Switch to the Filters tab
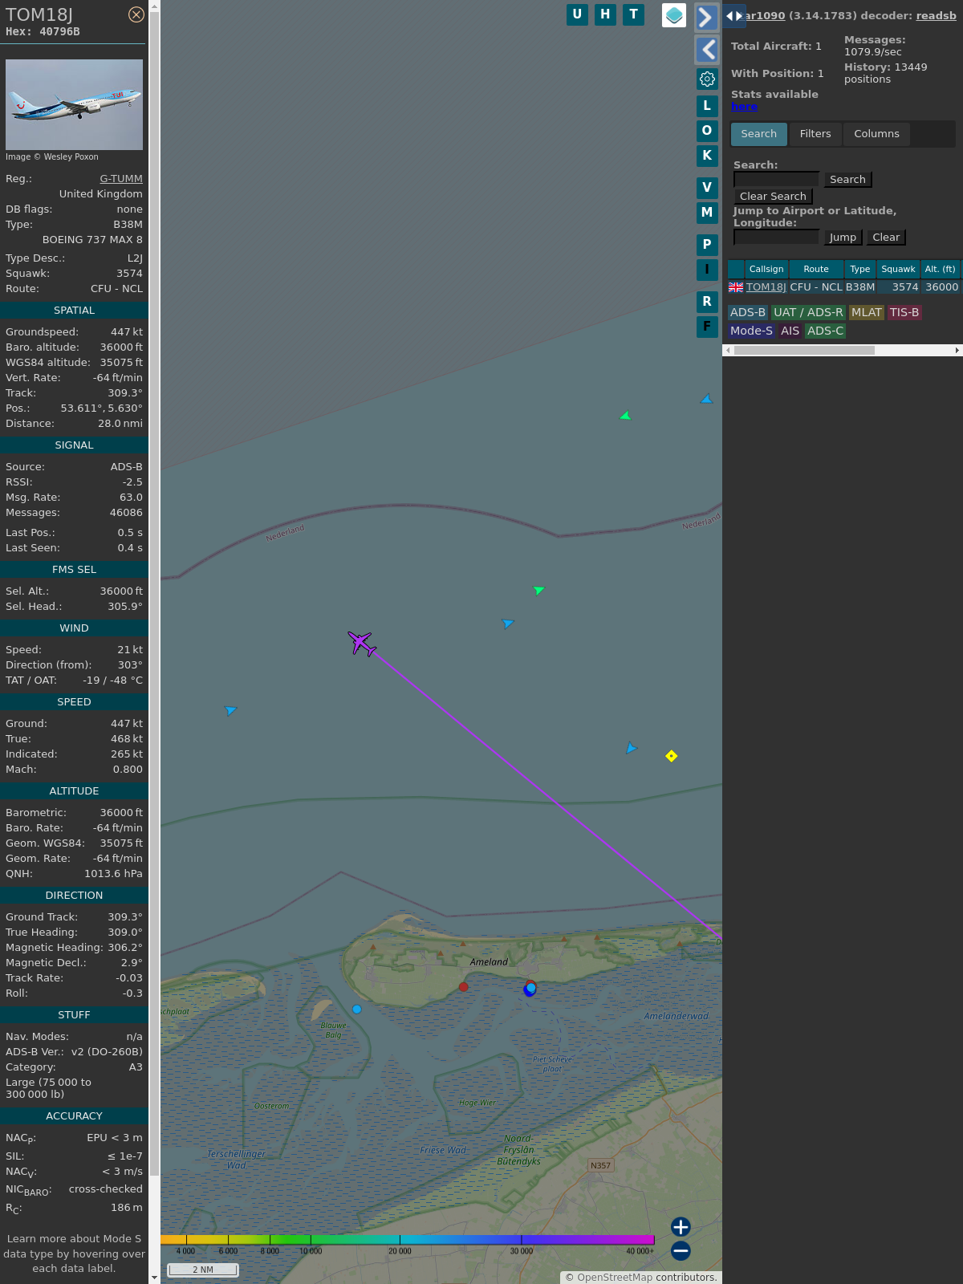 (815, 134)
